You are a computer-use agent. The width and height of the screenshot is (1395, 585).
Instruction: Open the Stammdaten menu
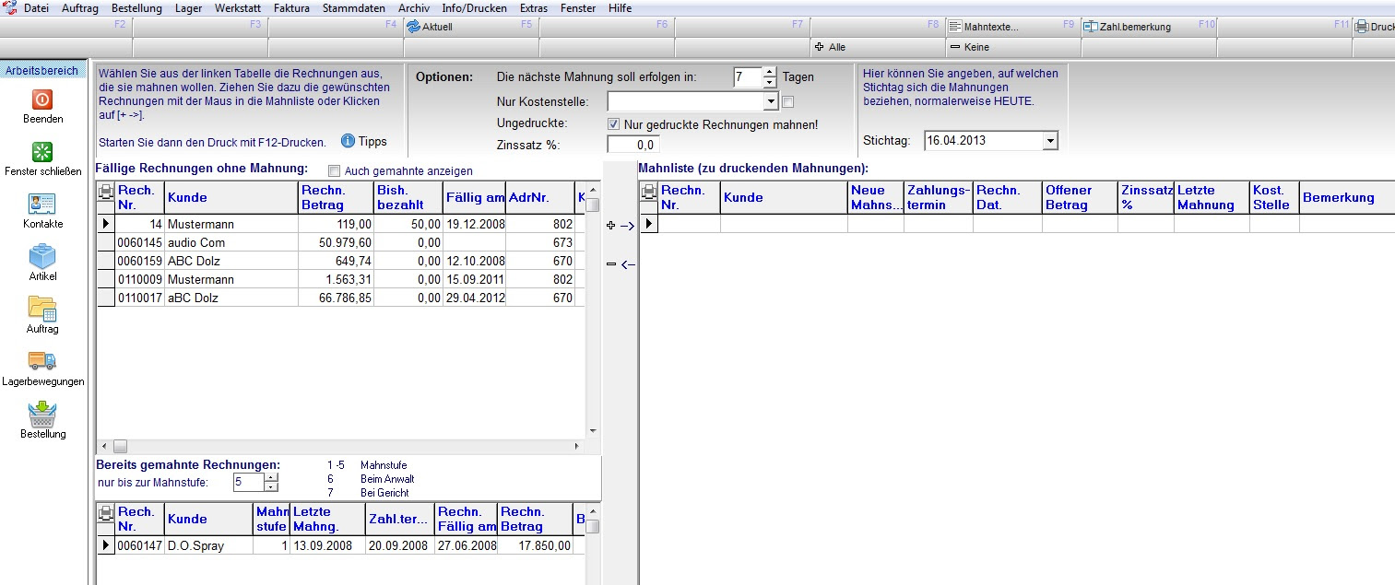[x=354, y=8]
